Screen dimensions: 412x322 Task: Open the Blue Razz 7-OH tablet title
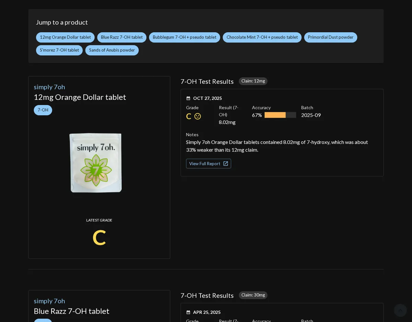pyautogui.click(x=71, y=311)
